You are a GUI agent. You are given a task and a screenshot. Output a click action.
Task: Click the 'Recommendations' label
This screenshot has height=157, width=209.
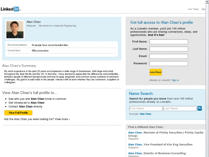(17, 45)
